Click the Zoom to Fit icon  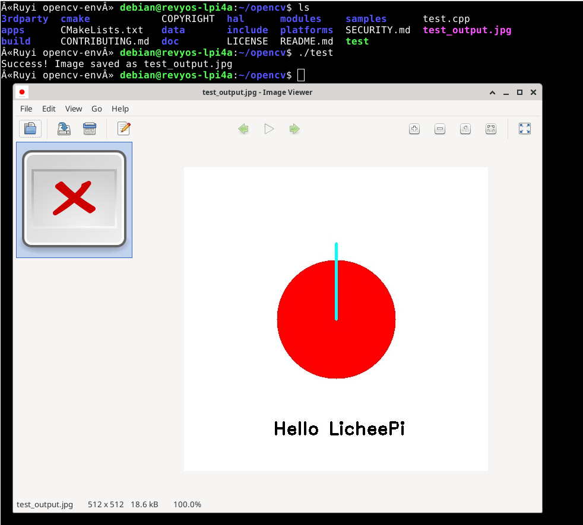[x=491, y=129]
